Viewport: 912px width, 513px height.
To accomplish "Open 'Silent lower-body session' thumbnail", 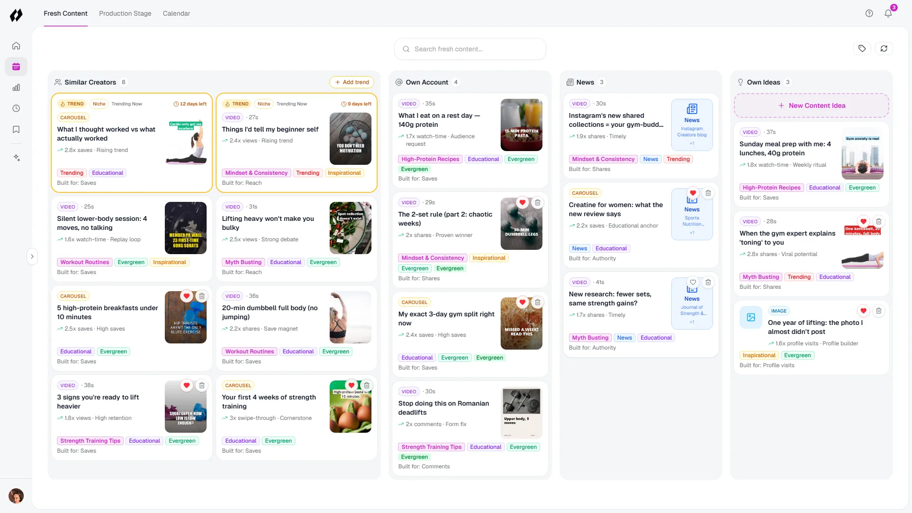I will click(186, 228).
